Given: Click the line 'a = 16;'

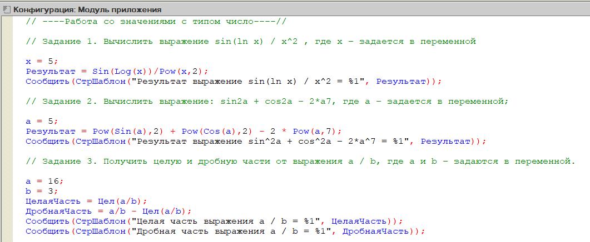Looking at the screenshot, I should click(43, 181).
